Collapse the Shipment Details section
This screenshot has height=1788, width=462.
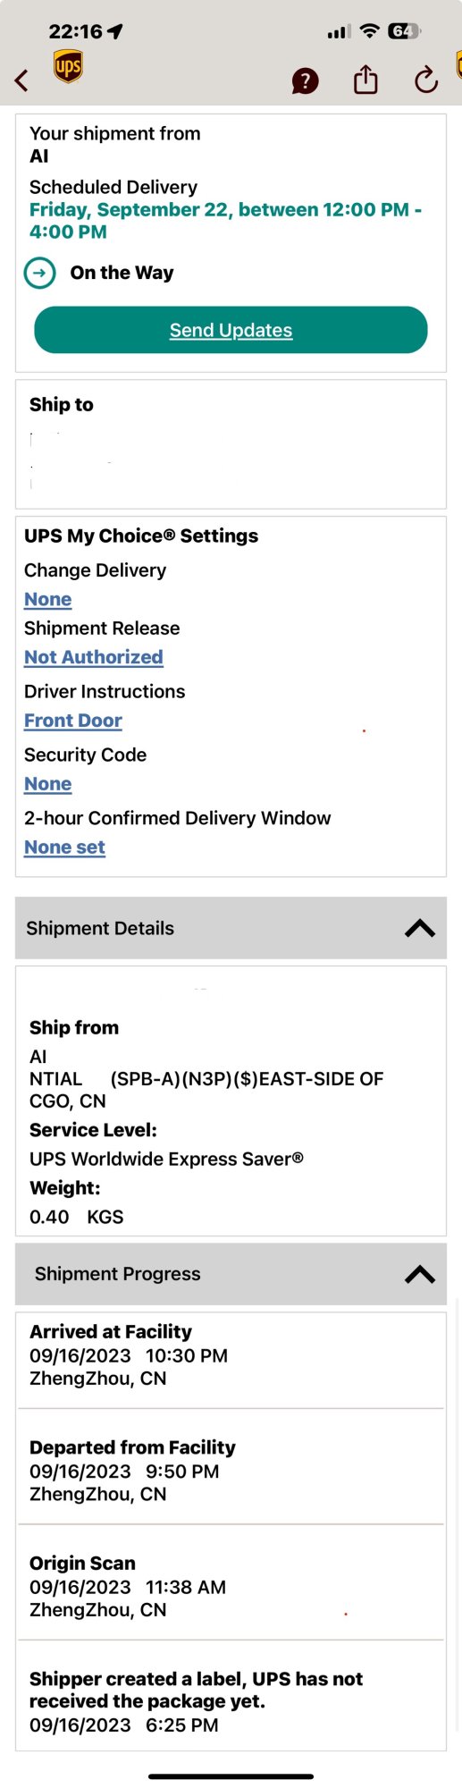tap(420, 928)
